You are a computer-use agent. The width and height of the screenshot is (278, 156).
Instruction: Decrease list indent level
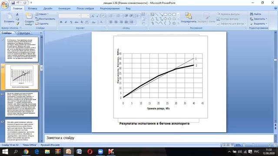(126, 16)
